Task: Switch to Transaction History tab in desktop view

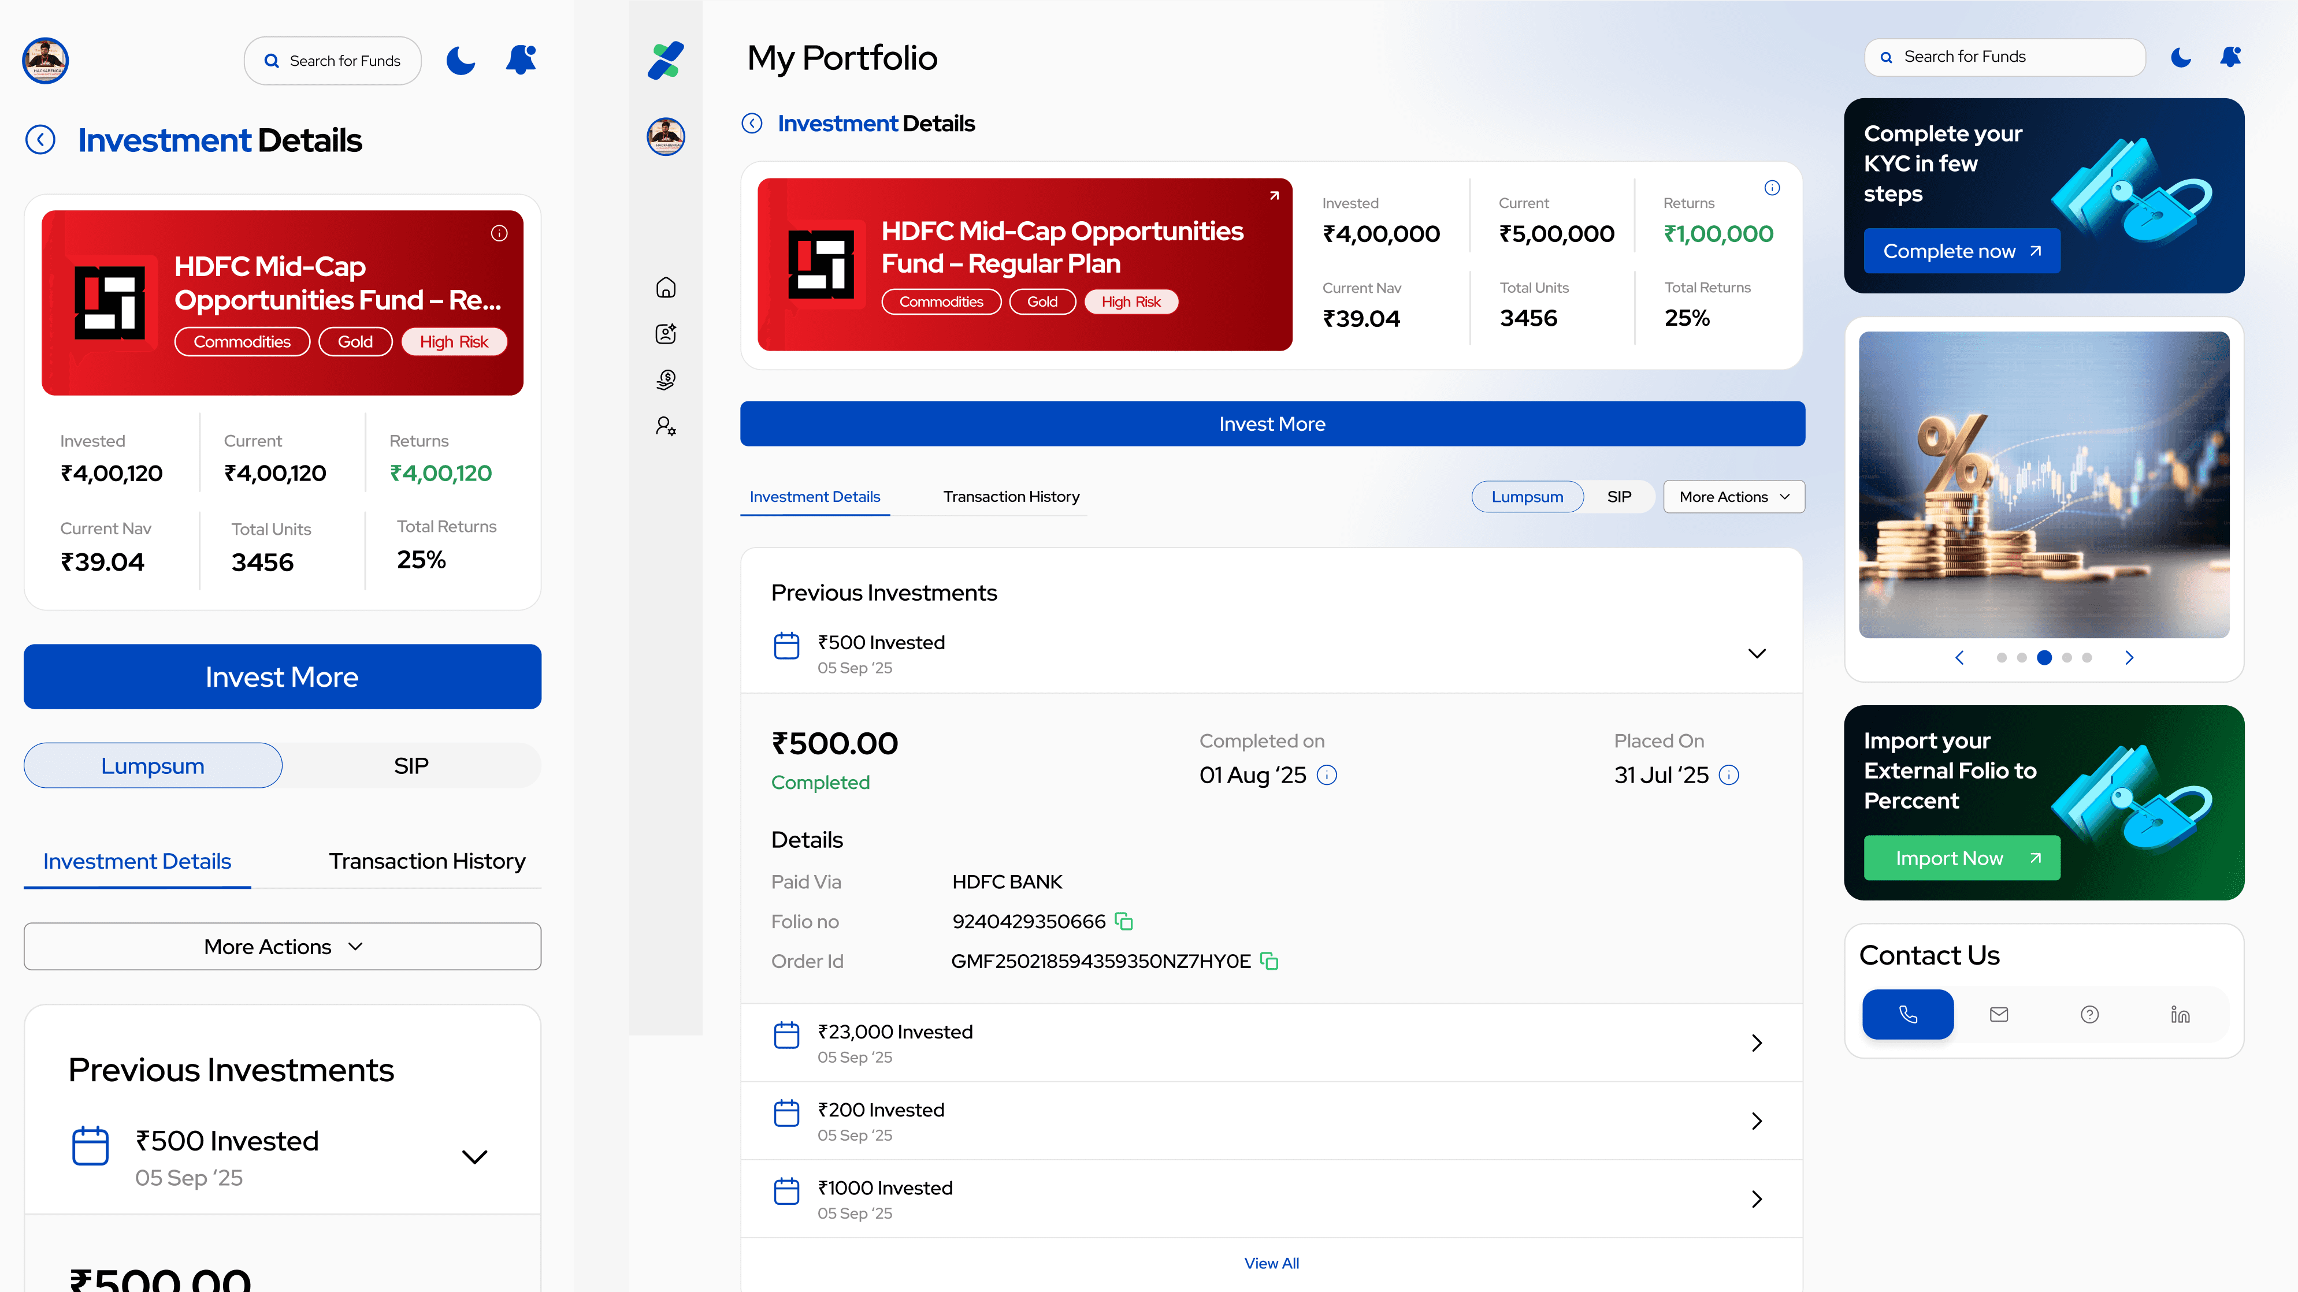Action: [1011, 497]
